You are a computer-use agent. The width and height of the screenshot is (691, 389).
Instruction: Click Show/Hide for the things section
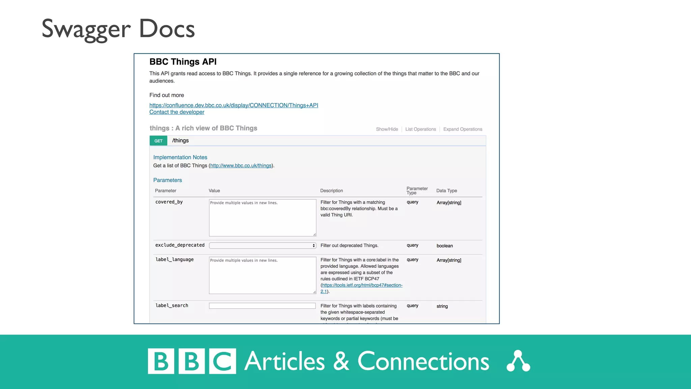coord(387,129)
